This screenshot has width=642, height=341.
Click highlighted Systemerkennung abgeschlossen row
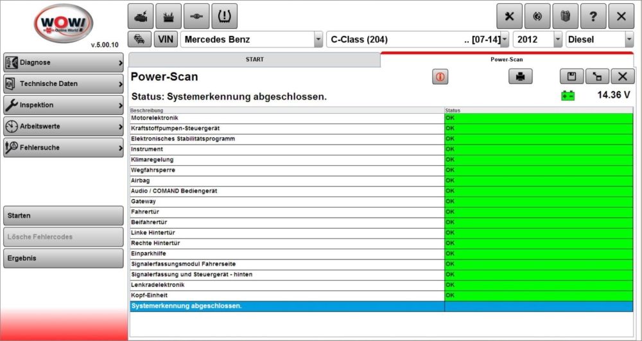click(381, 306)
